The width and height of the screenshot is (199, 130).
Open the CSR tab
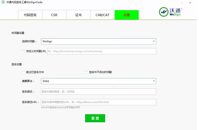[54, 15]
